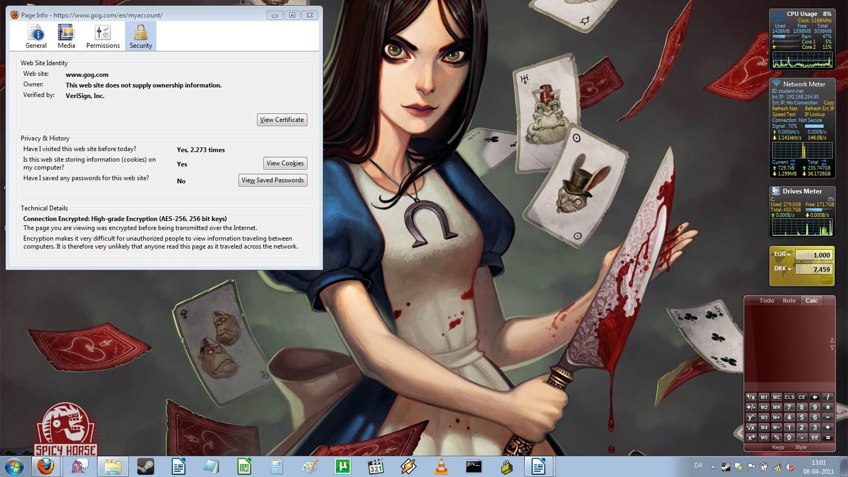Reset Current counter in Network Meter
The image size is (848, 477).
pyautogui.click(x=793, y=162)
